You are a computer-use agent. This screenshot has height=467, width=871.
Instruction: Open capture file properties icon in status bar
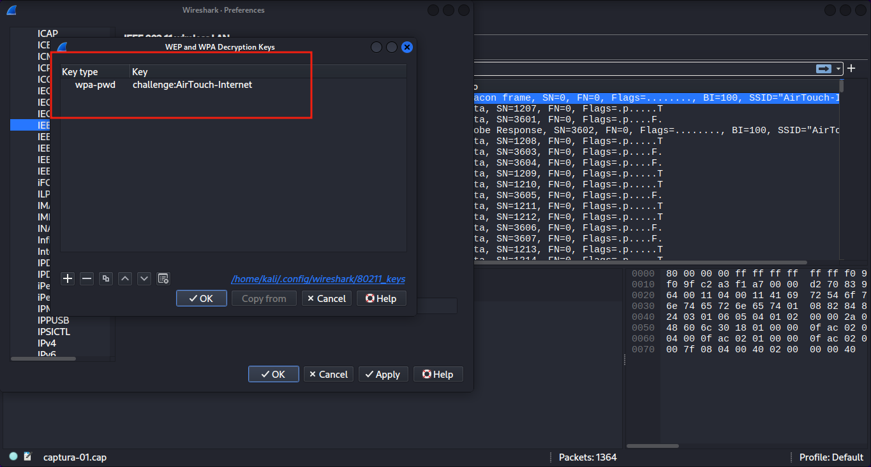(x=27, y=456)
